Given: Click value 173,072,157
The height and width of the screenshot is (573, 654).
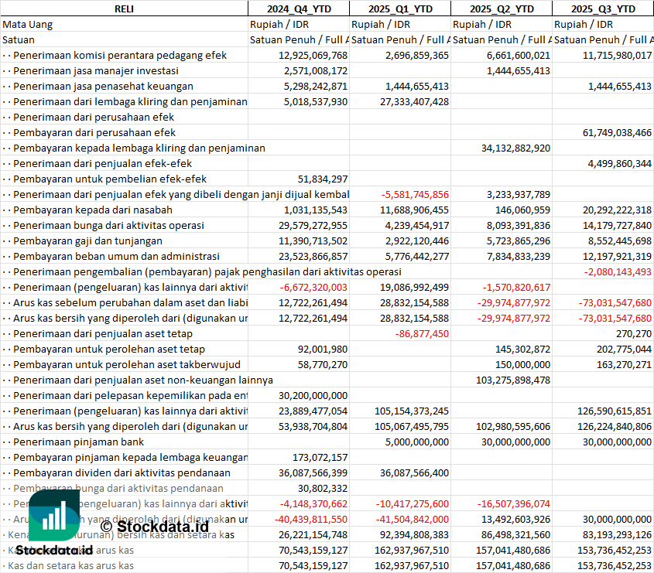Looking at the screenshot, I should 320,457.
